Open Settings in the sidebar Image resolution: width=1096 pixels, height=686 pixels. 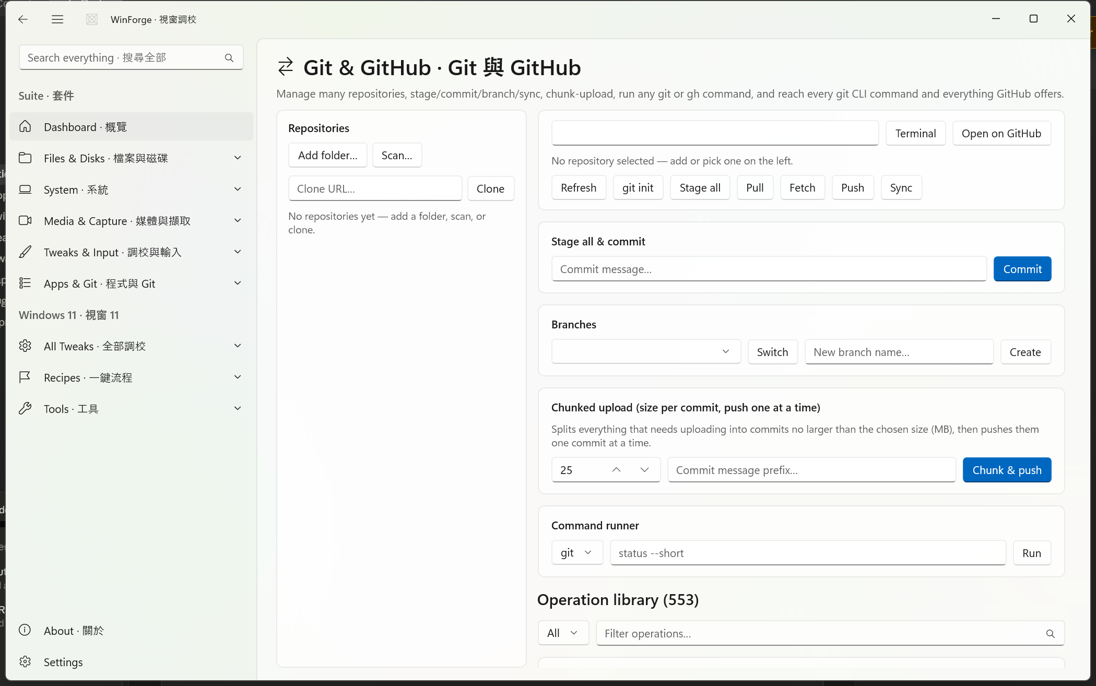pyautogui.click(x=131, y=661)
